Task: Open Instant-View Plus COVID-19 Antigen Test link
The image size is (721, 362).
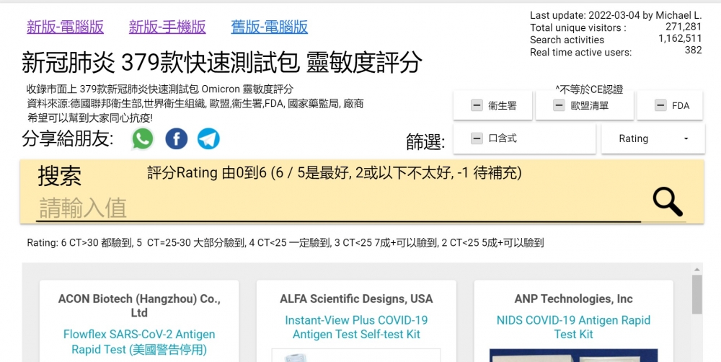Action: [x=356, y=327]
